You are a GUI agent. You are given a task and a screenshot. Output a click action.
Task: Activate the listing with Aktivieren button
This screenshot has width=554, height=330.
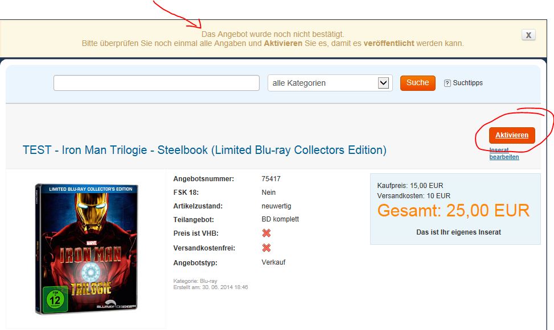click(x=512, y=135)
